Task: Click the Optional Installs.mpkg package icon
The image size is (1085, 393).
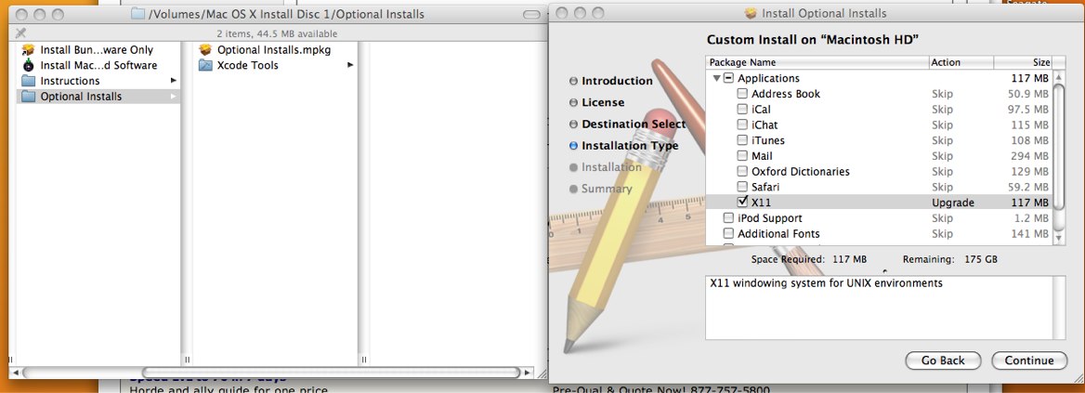Action: point(204,50)
